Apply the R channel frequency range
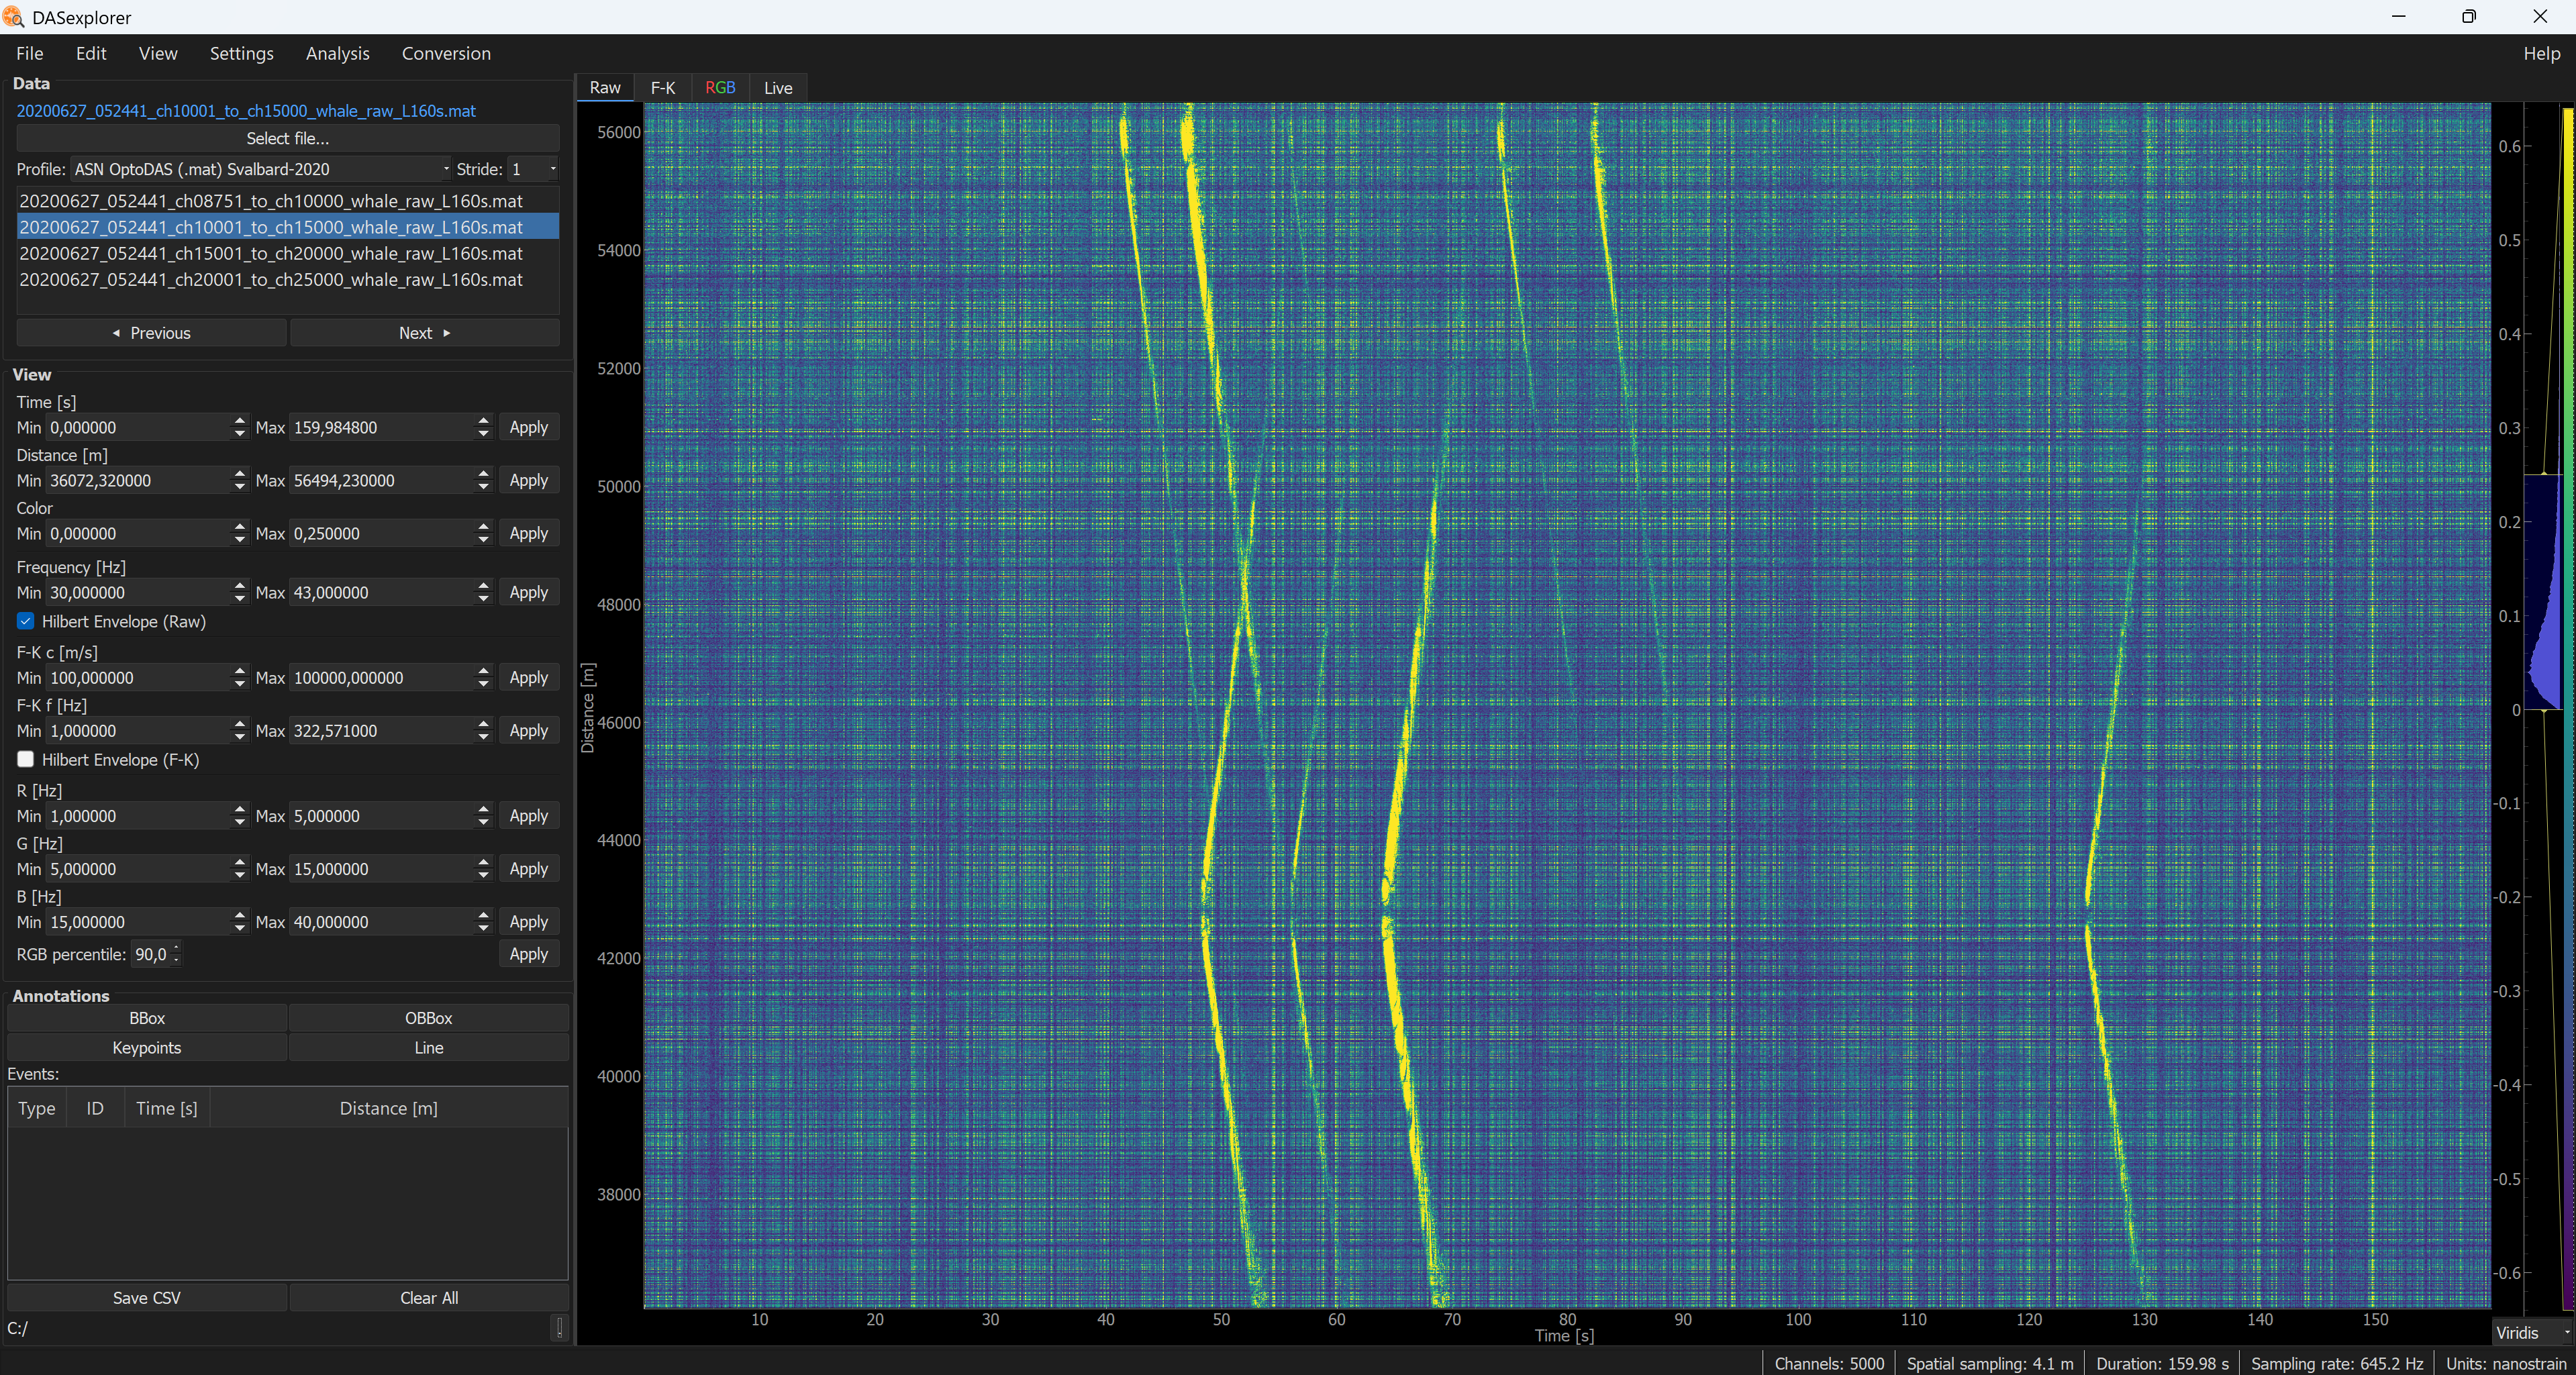The height and width of the screenshot is (1375, 2576). pyautogui.click(x=528, y=815)
